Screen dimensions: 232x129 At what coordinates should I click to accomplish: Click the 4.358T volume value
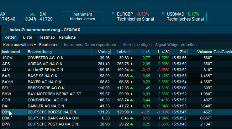coord(206,82)
